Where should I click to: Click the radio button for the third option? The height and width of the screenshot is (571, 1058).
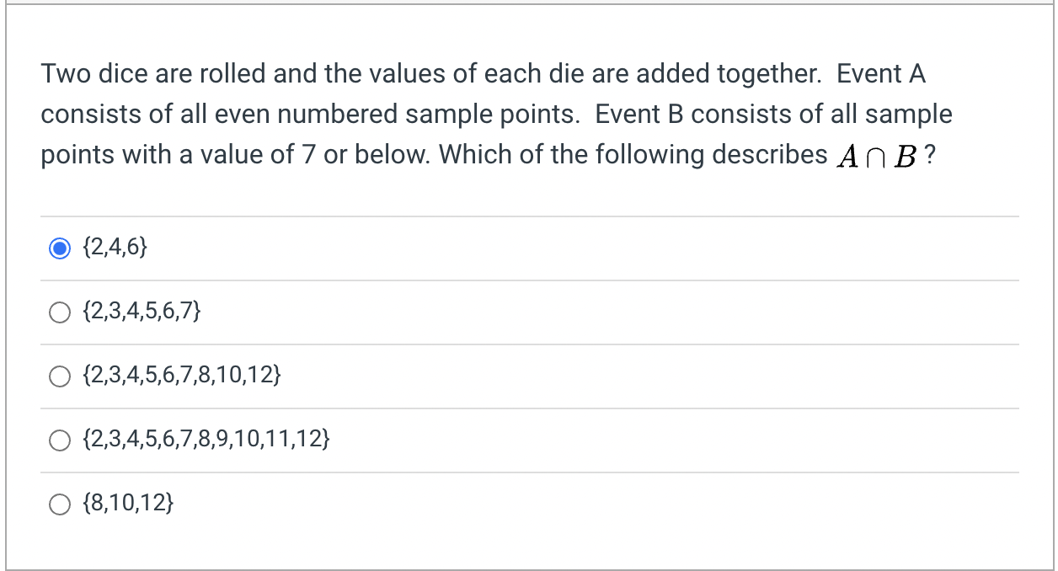(60, 376)
